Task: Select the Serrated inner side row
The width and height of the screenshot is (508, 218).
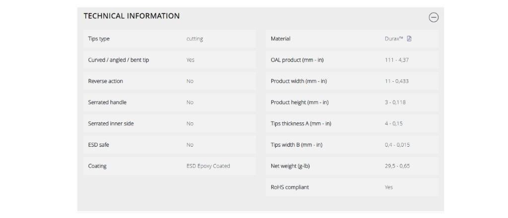Action: pyautogui.click(x=170, y=123)
